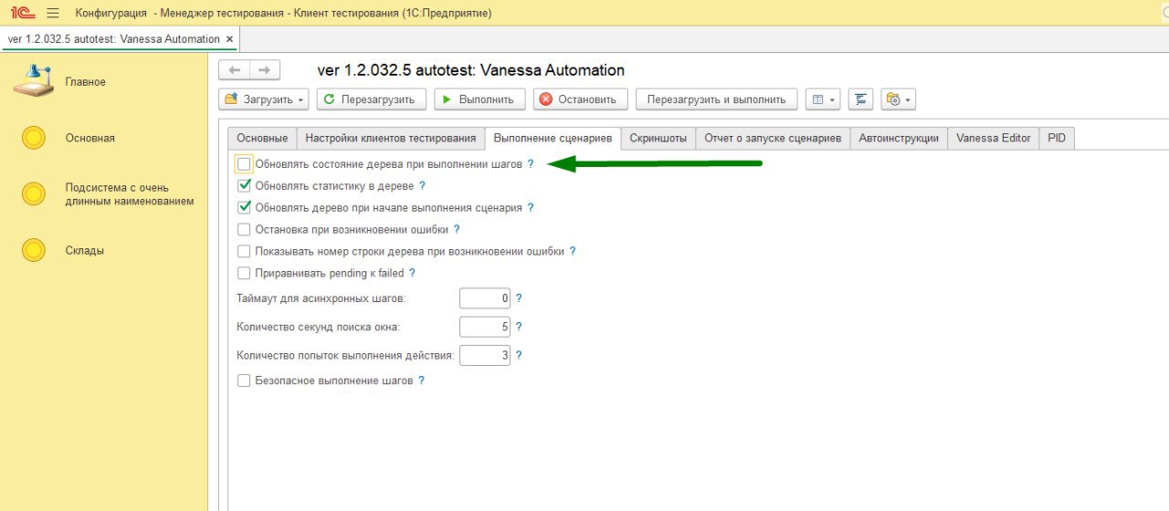Open Подсистема с очень длинным наименованием
Viewport: 1169px width, 511px height.
tap(129, 194)
